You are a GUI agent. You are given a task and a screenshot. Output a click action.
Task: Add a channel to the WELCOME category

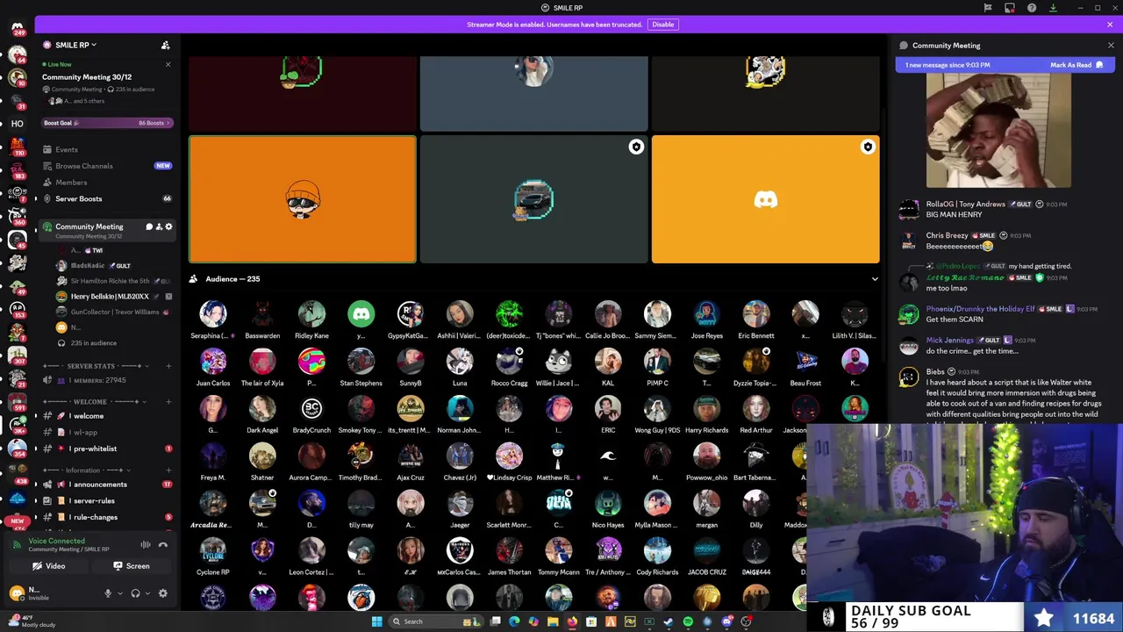pos(168,401)
